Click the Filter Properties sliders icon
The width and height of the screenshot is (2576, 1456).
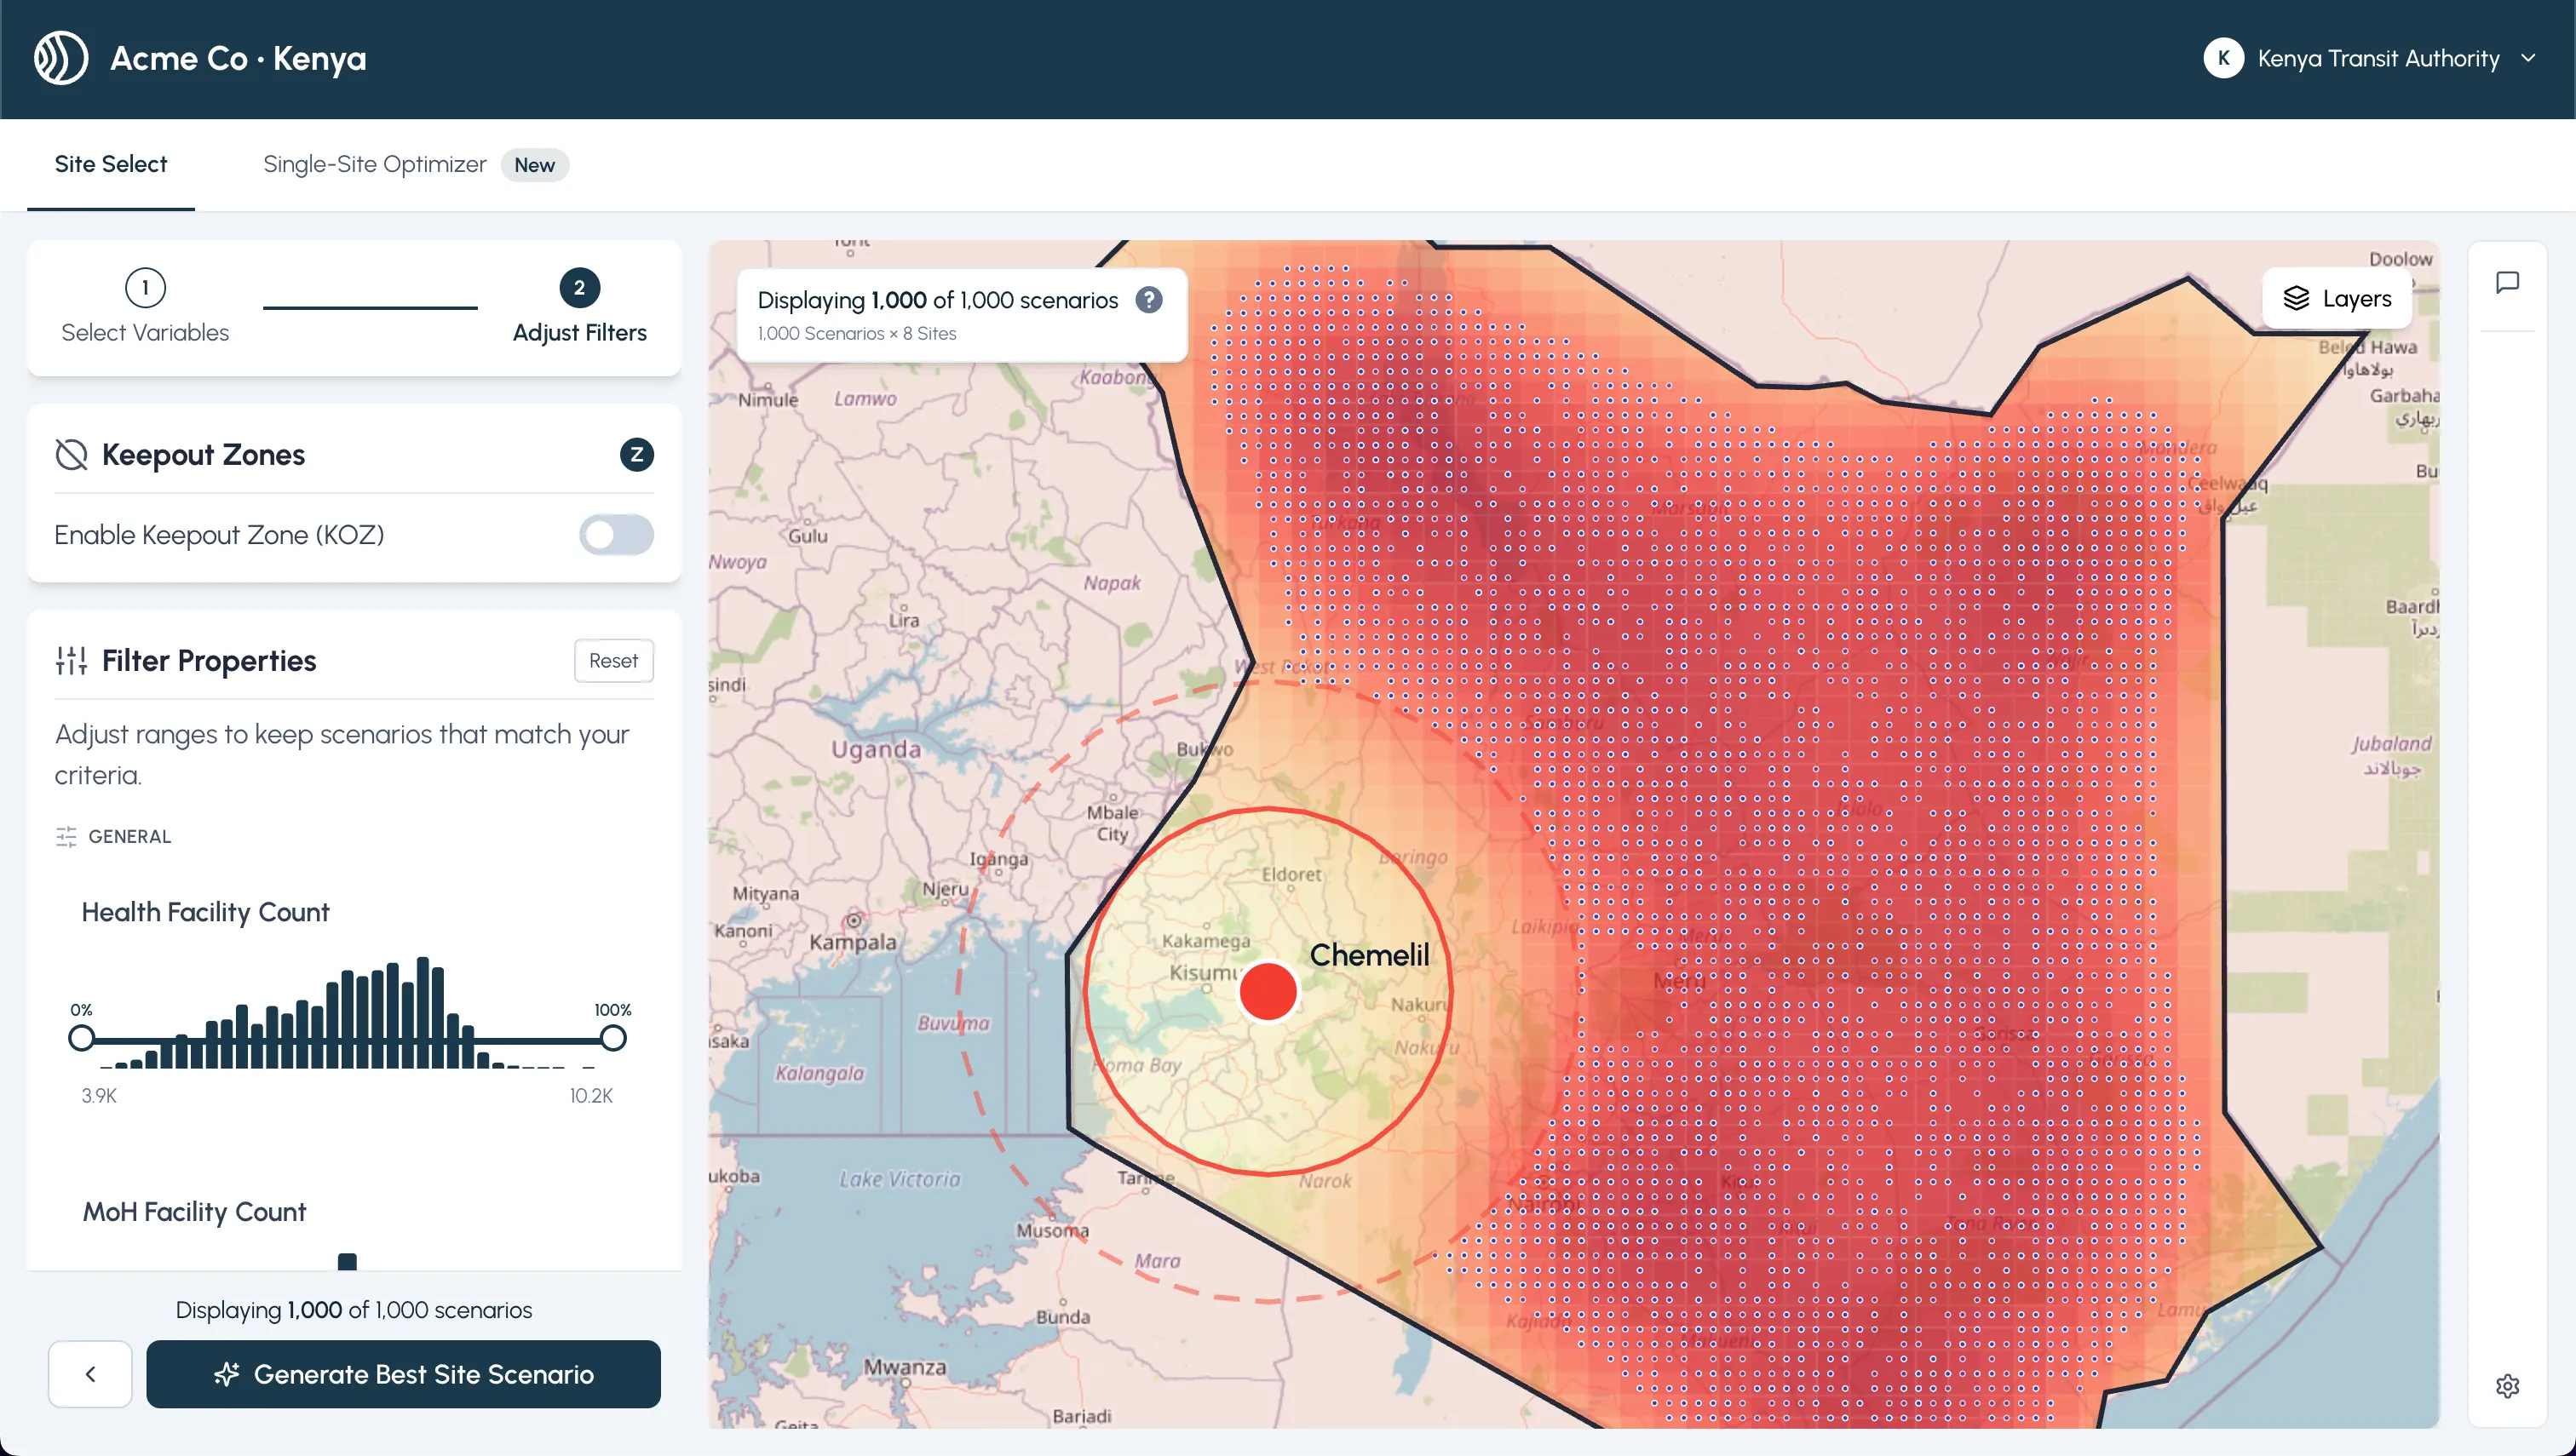[71, 661]
